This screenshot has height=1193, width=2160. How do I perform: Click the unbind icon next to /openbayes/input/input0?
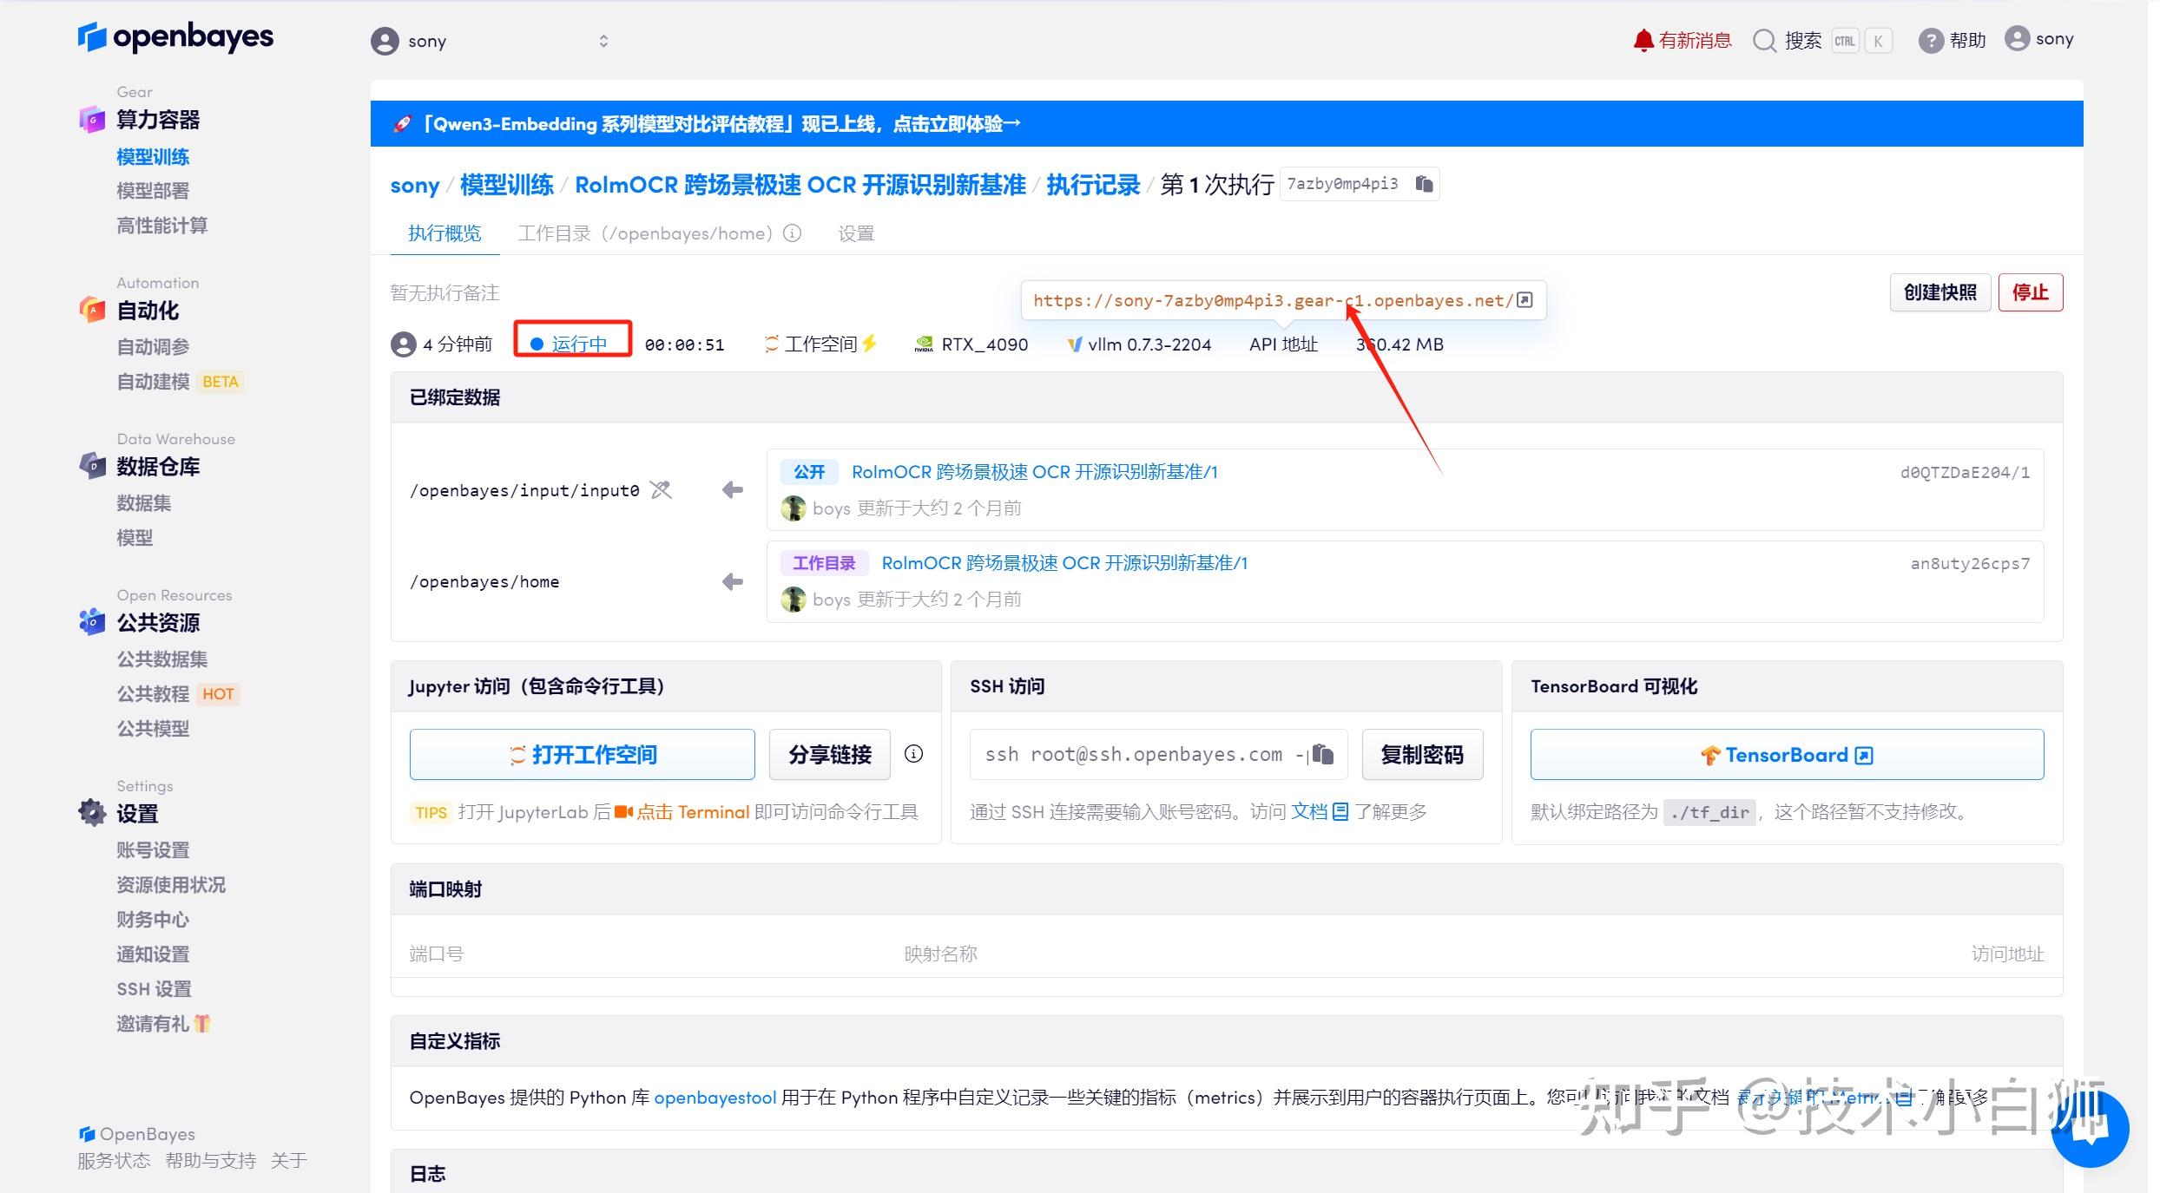click(661, 489)
